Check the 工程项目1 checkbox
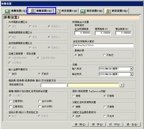144x129 pixels. [x=10, y=101]
